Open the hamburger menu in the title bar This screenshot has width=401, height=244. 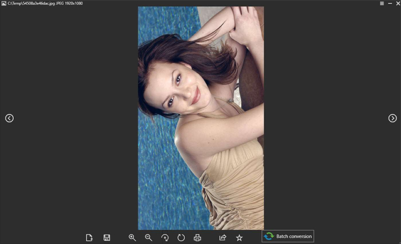point(382,3)
